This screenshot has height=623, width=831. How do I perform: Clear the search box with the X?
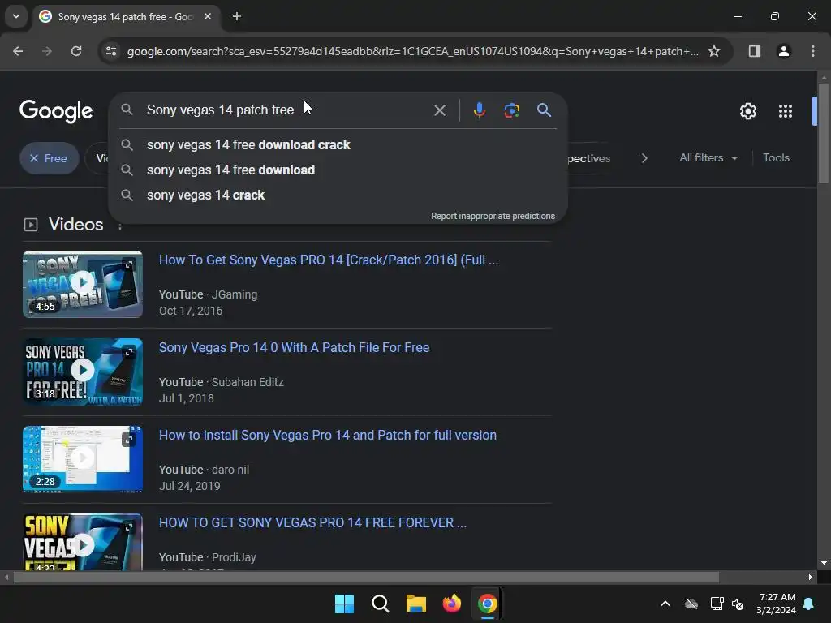pos(439,110)
